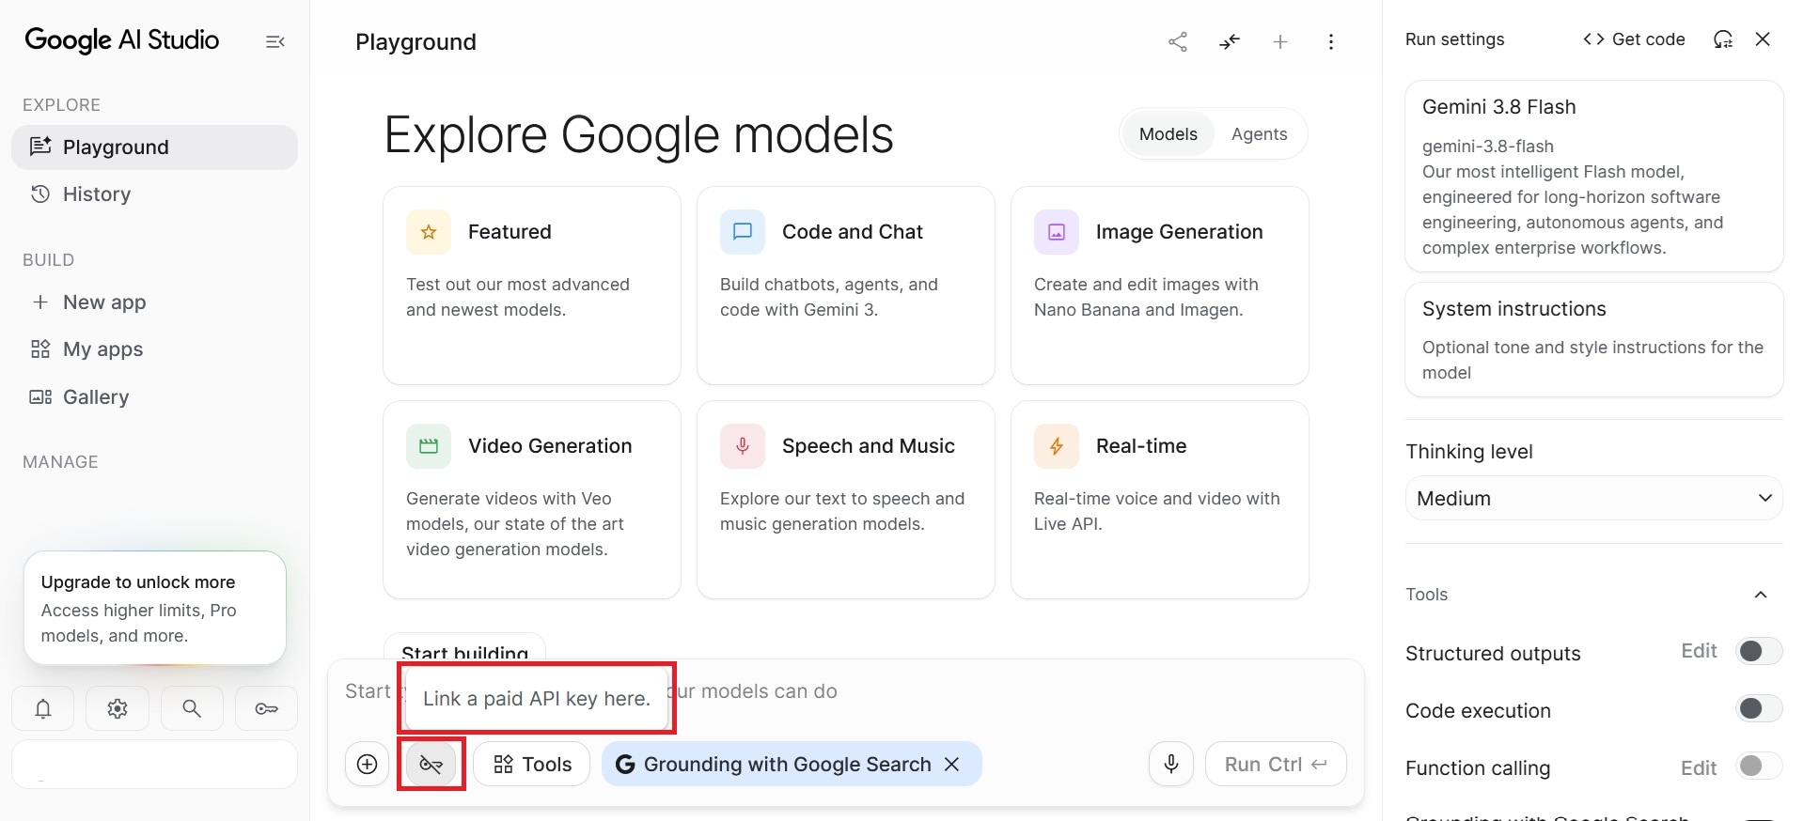Viewport: 1803px width, 821px height.
Task: Click the link paid API key icon
Action: coord(431,765)
